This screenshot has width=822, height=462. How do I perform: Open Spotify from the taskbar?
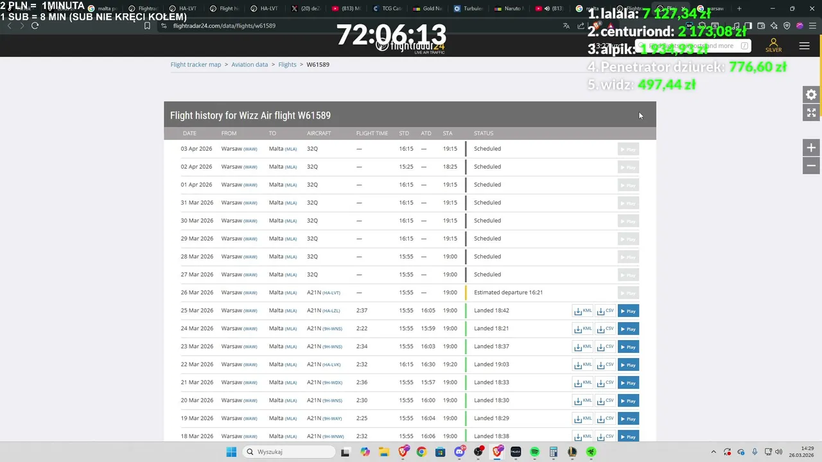point(534,452)
